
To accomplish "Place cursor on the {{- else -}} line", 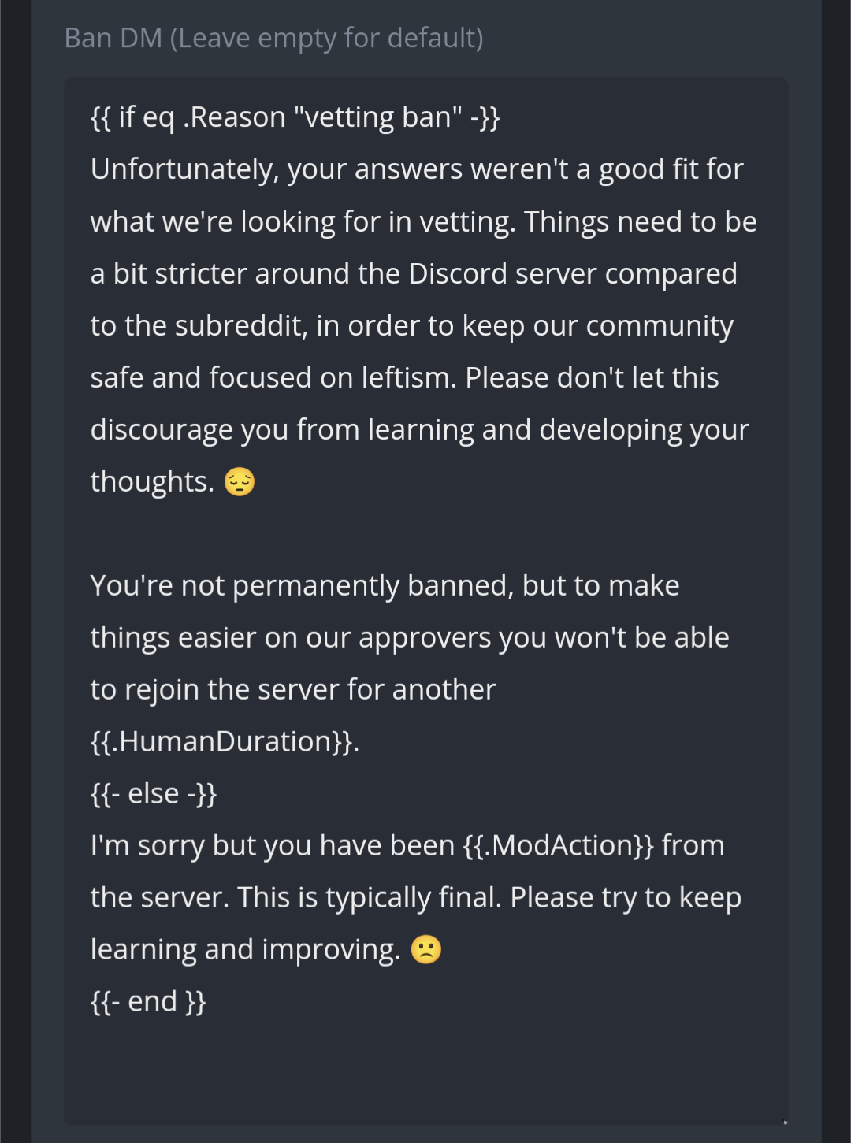I will (154, 793).
